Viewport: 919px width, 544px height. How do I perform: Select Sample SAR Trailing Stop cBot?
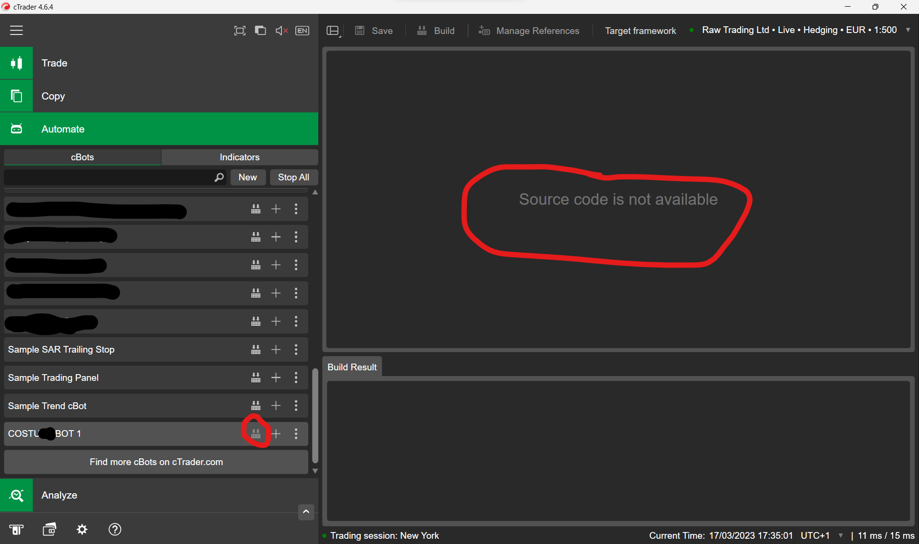(156, 350)
